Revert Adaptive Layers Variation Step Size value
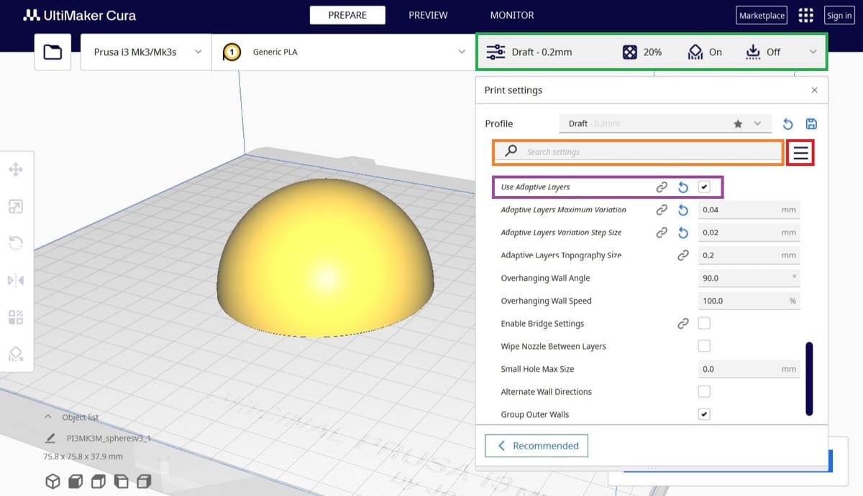The width and height of the screenshot is (863, 496). [683, 233]
